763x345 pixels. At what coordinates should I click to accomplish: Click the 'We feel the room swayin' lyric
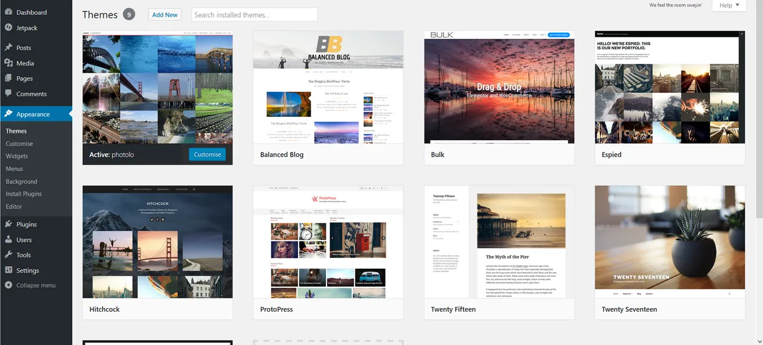(x=675, y=5)
